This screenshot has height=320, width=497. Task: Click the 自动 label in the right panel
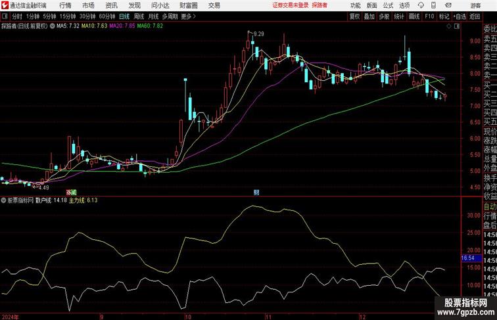coord(490,207)
